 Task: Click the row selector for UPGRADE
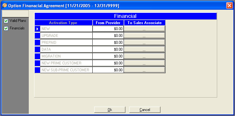click(37, 35)
